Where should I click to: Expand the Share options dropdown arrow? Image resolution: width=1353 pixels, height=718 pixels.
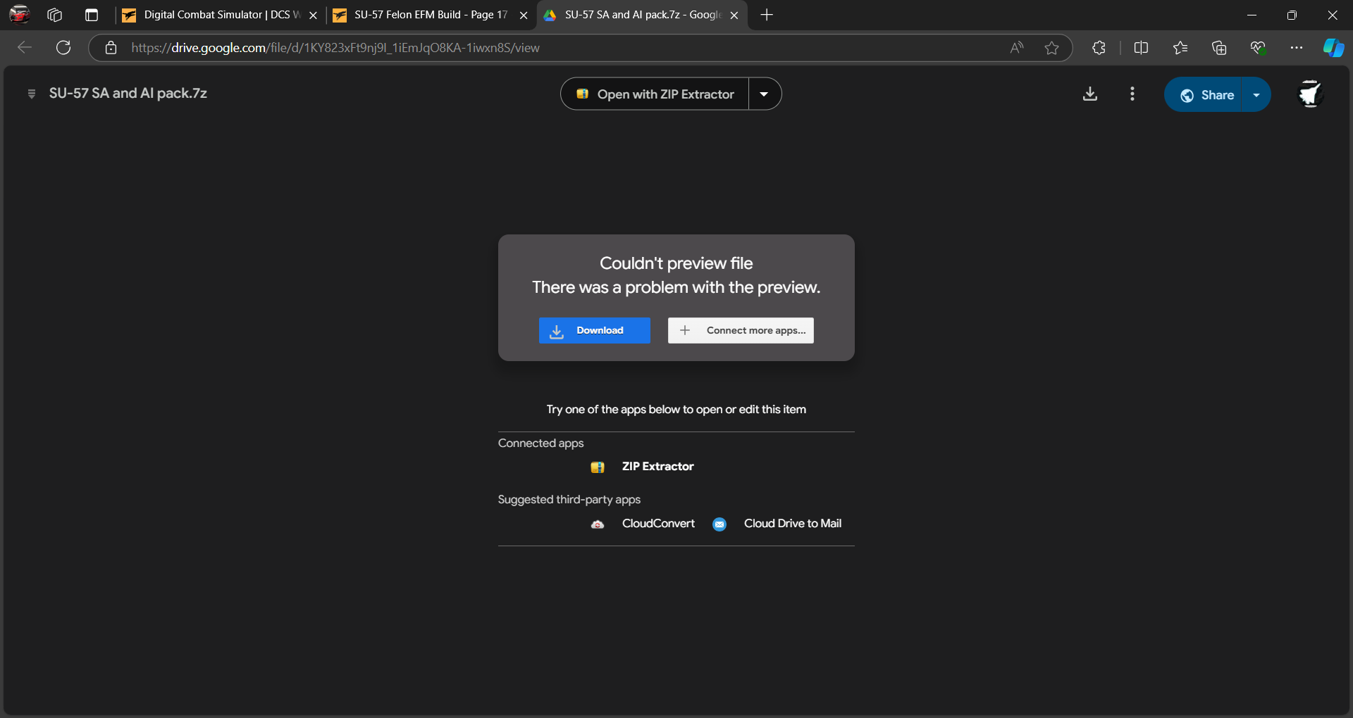pos(1256,95)
